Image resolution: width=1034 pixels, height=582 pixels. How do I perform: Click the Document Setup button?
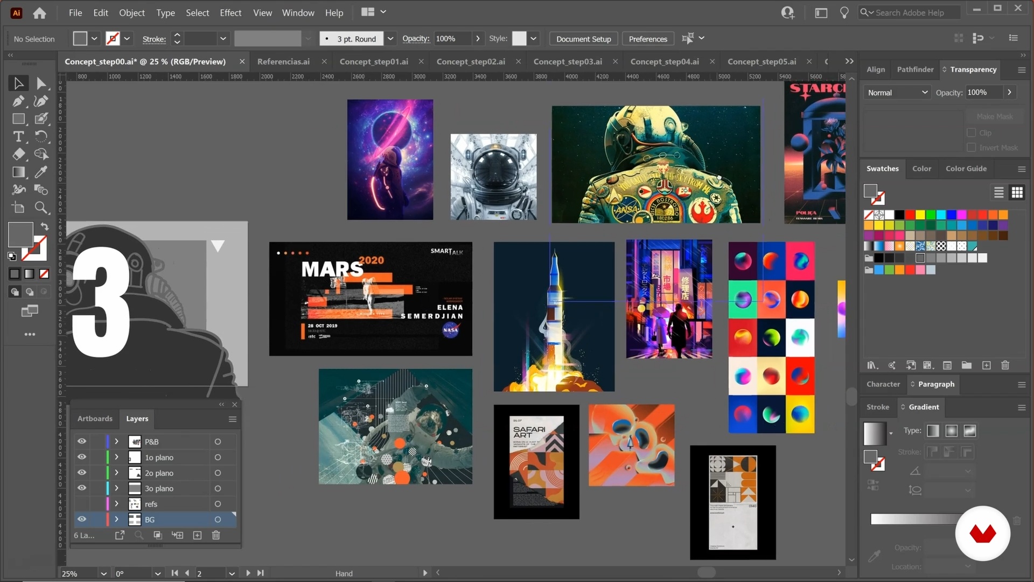click(x=583, y=39)
